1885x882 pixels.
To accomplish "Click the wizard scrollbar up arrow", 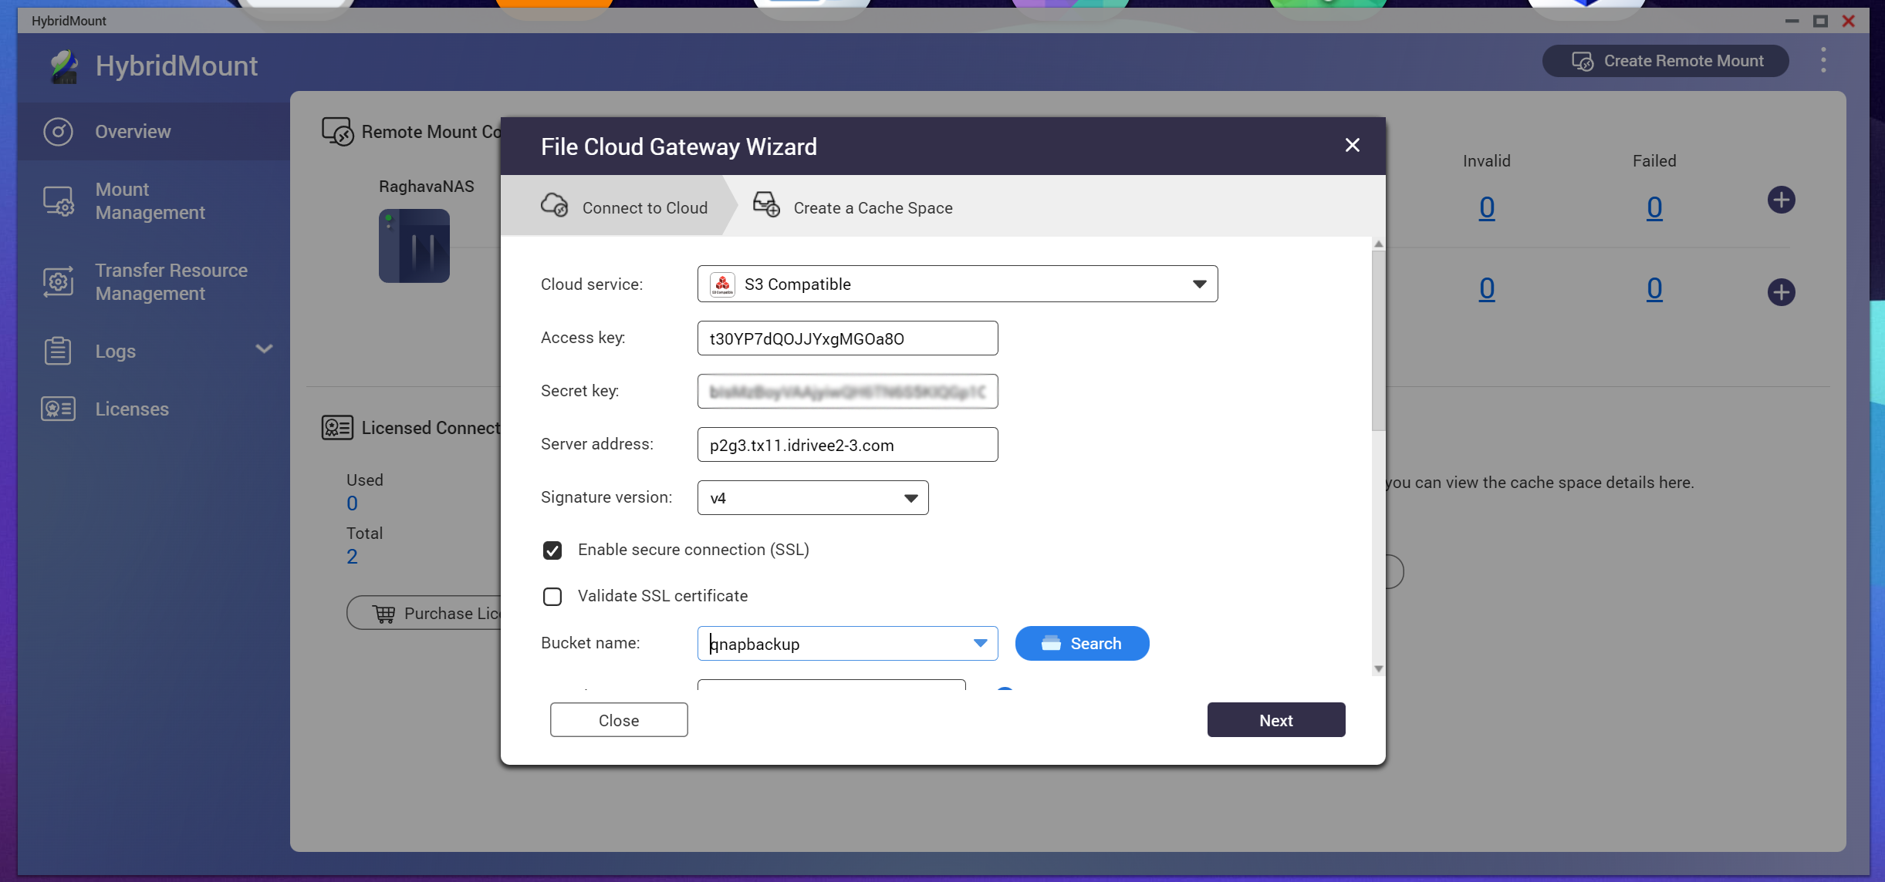I will 1378,244.
